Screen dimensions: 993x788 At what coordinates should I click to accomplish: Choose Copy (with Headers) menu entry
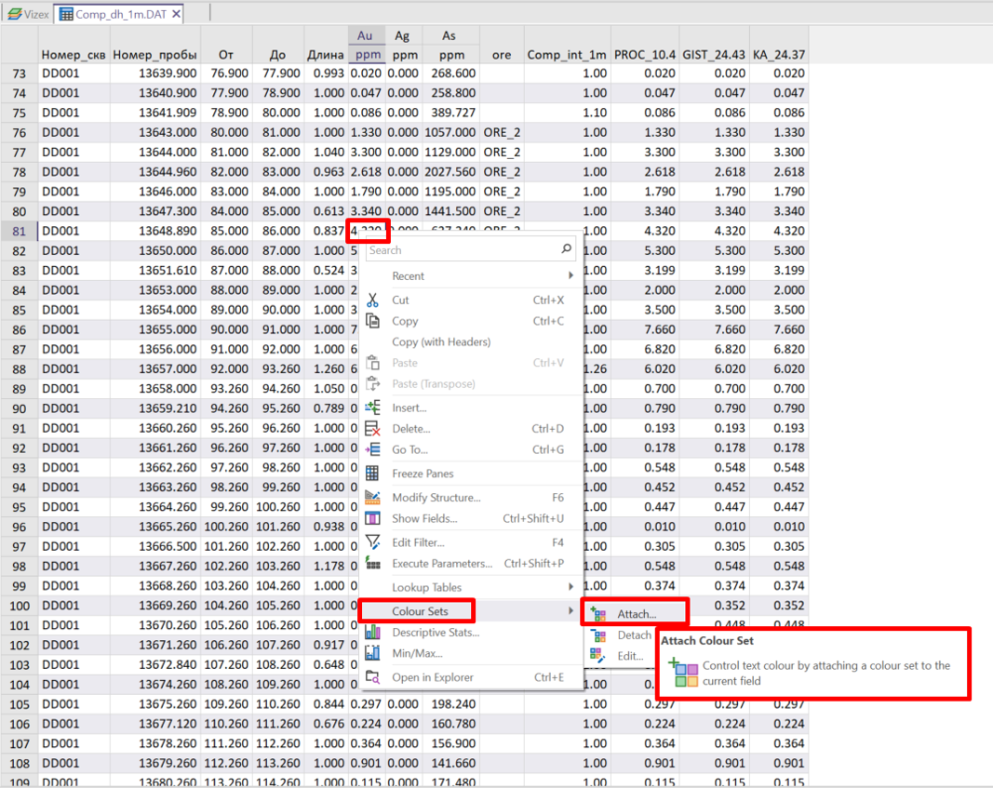coord(440,342)
